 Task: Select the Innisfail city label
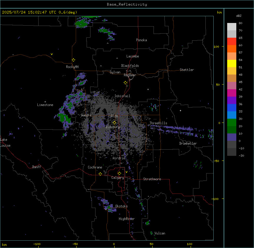point(122,96)
